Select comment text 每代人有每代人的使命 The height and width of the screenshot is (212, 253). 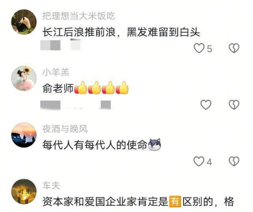tap(95, 145)
